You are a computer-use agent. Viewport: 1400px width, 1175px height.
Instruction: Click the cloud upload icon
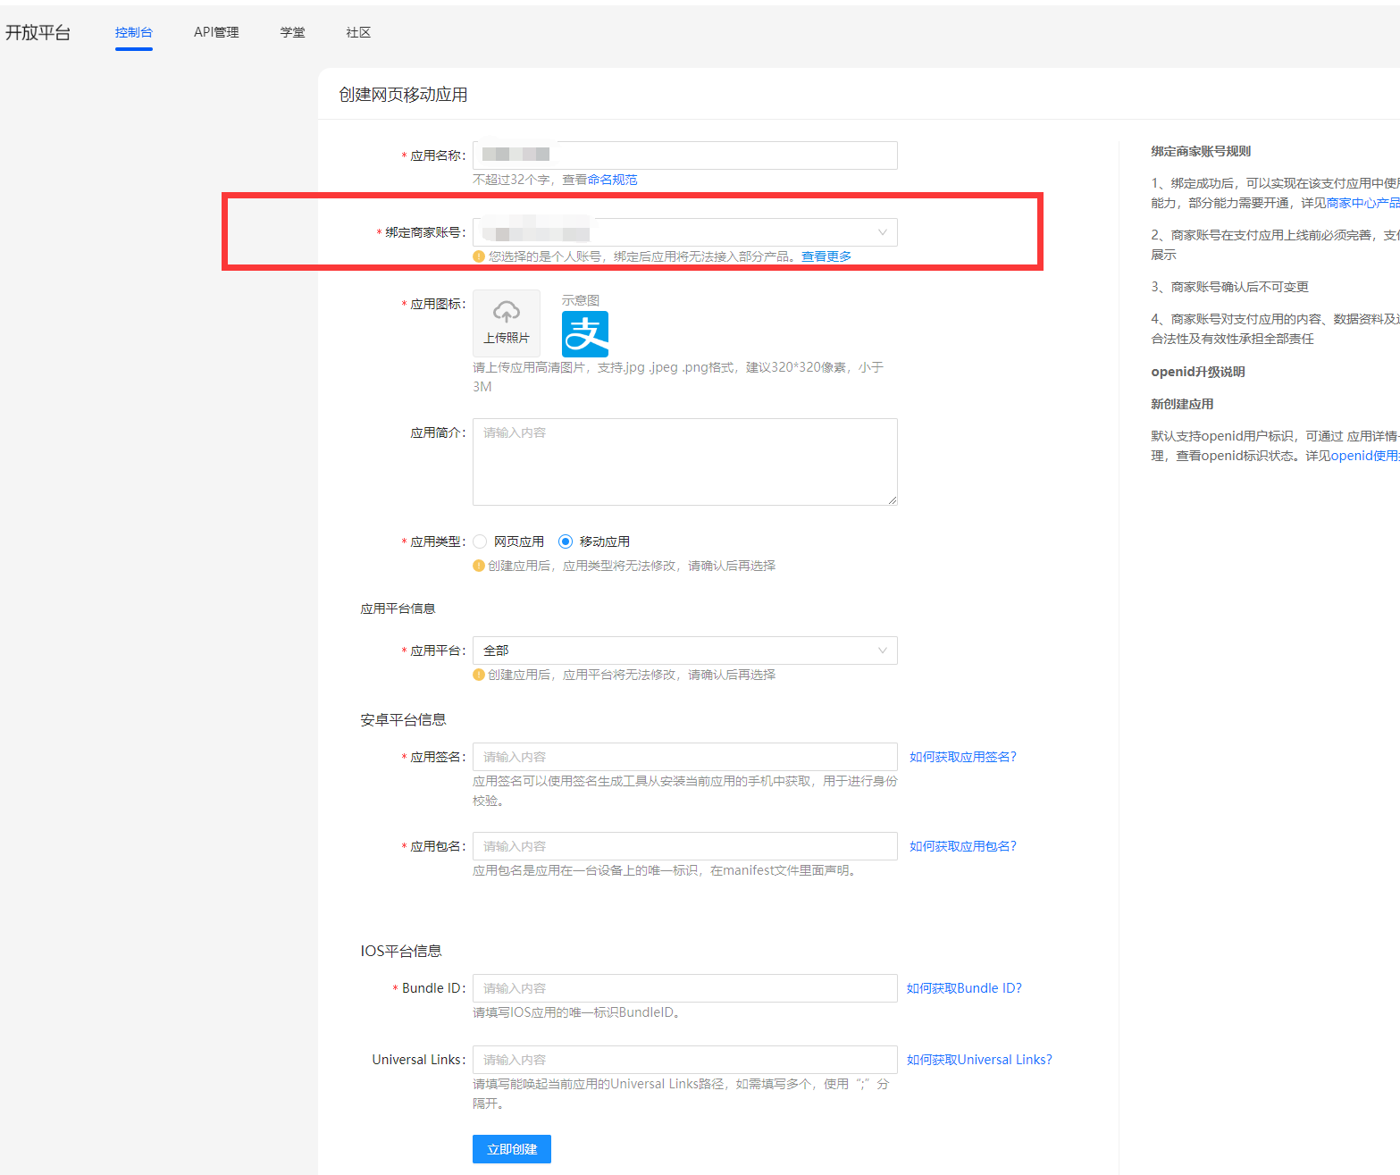(x=507, y=312)
